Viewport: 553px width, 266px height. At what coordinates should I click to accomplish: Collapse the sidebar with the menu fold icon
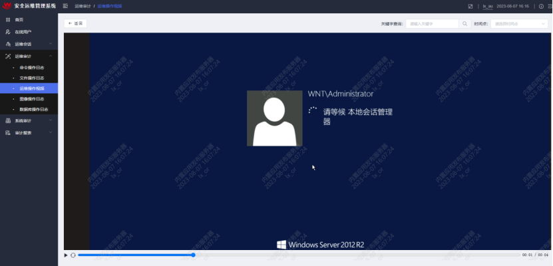click(65, 6)
